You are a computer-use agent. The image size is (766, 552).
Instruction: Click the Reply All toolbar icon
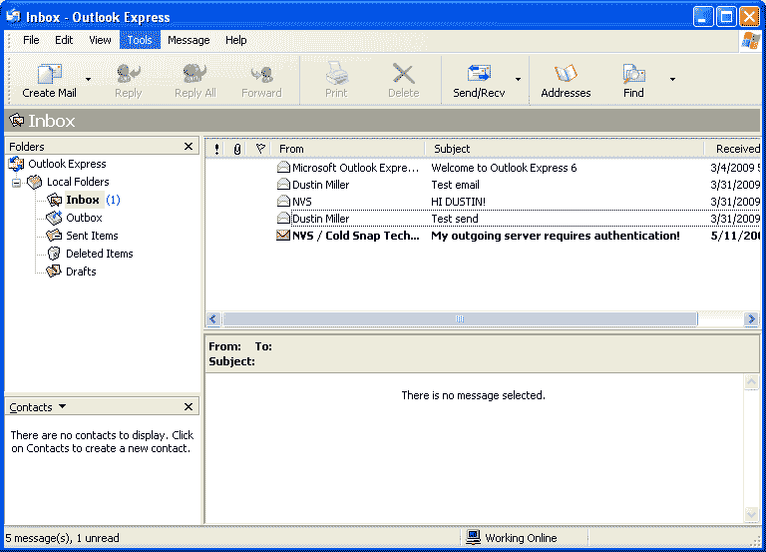click(194, 74)
